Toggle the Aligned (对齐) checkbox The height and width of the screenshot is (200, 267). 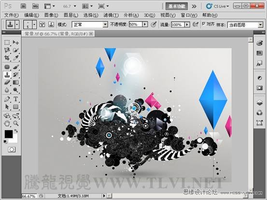coord(204,24)
